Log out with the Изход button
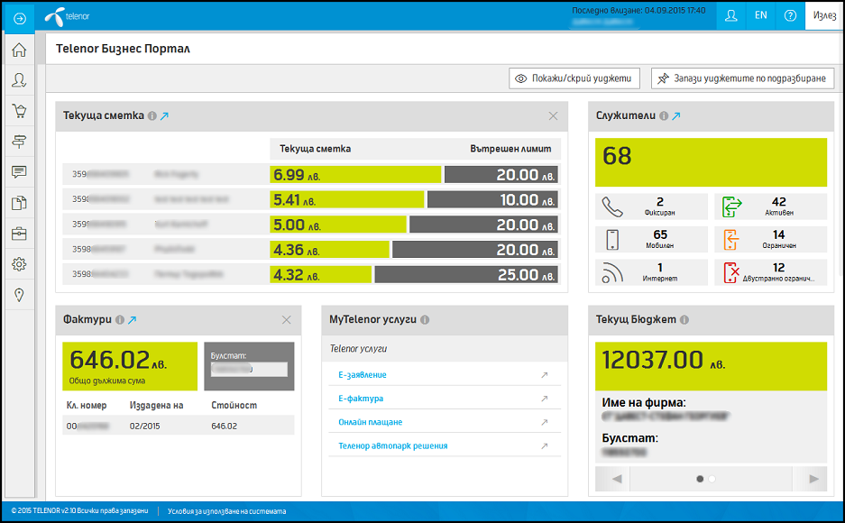 click(824, 15)
